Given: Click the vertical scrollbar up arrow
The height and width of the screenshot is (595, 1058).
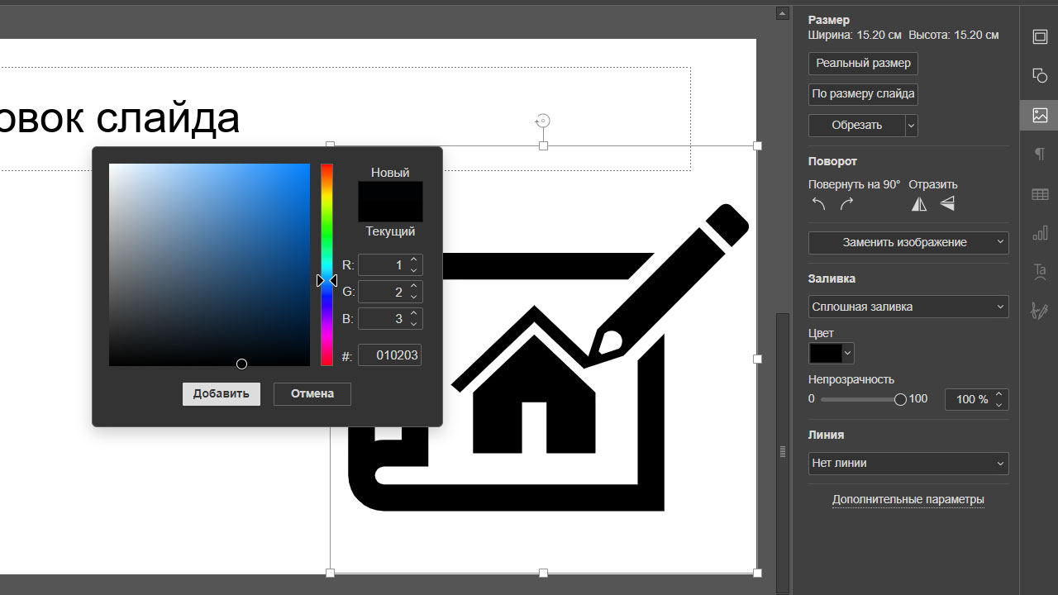Looking at the screenshot, I should [782, 13].
